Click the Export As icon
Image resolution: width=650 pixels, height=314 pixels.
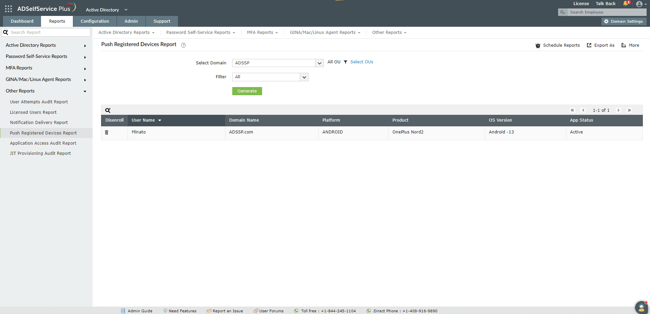589,45
